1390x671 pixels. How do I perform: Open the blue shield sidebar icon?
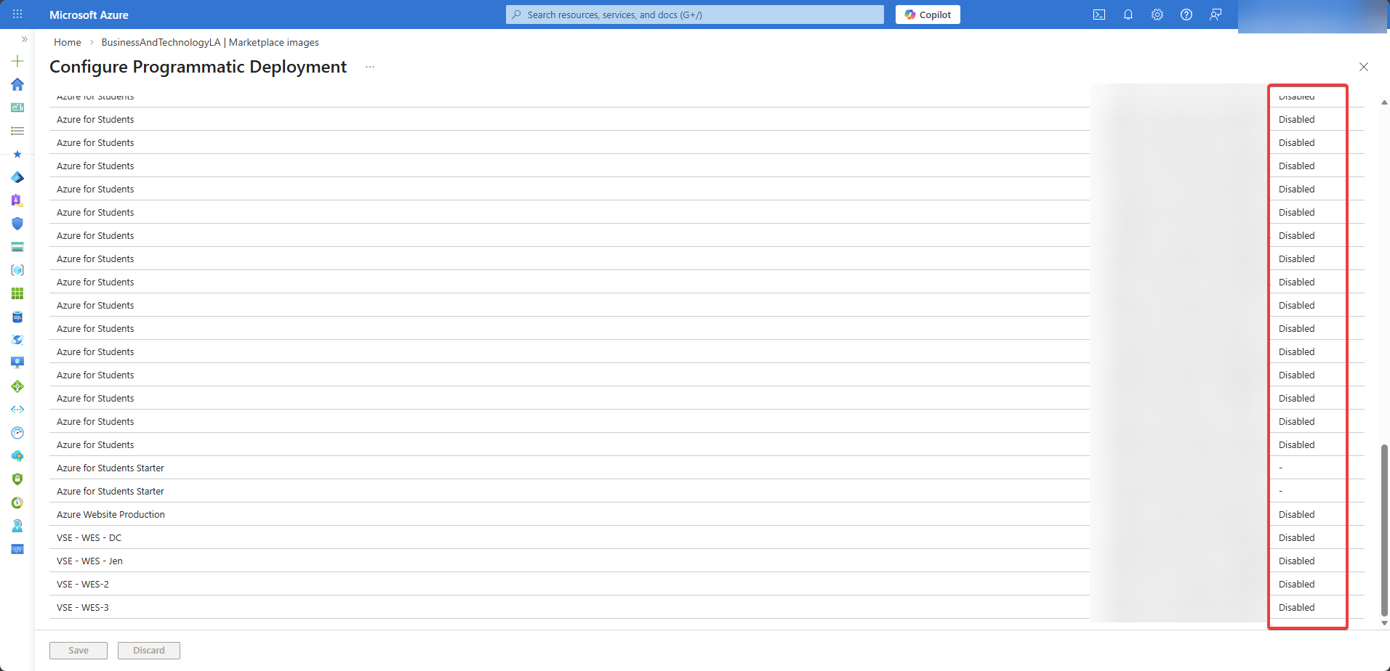pyautogui.click(x=17, y=224)
